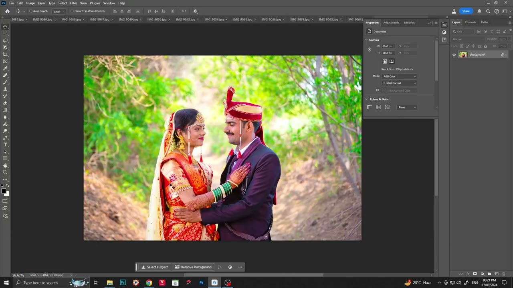Image resolution: width=513 pixels, height=288 pixels.
Task: Select the Crop tool
Action: click(5, 54)
